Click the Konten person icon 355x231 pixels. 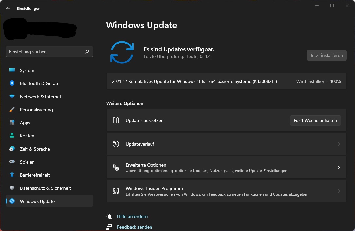pyautogui.click(x=12, y=136)
